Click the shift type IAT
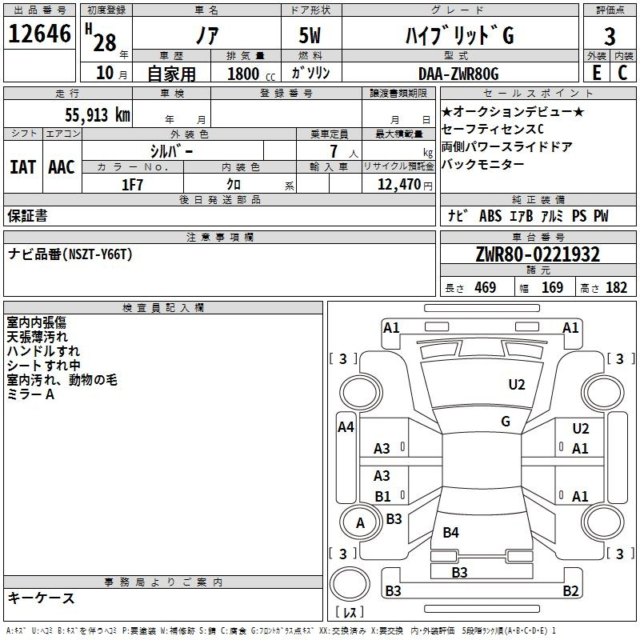Viewport: 640px width, 640px height. pyautogui.click(x=23, y=167)
